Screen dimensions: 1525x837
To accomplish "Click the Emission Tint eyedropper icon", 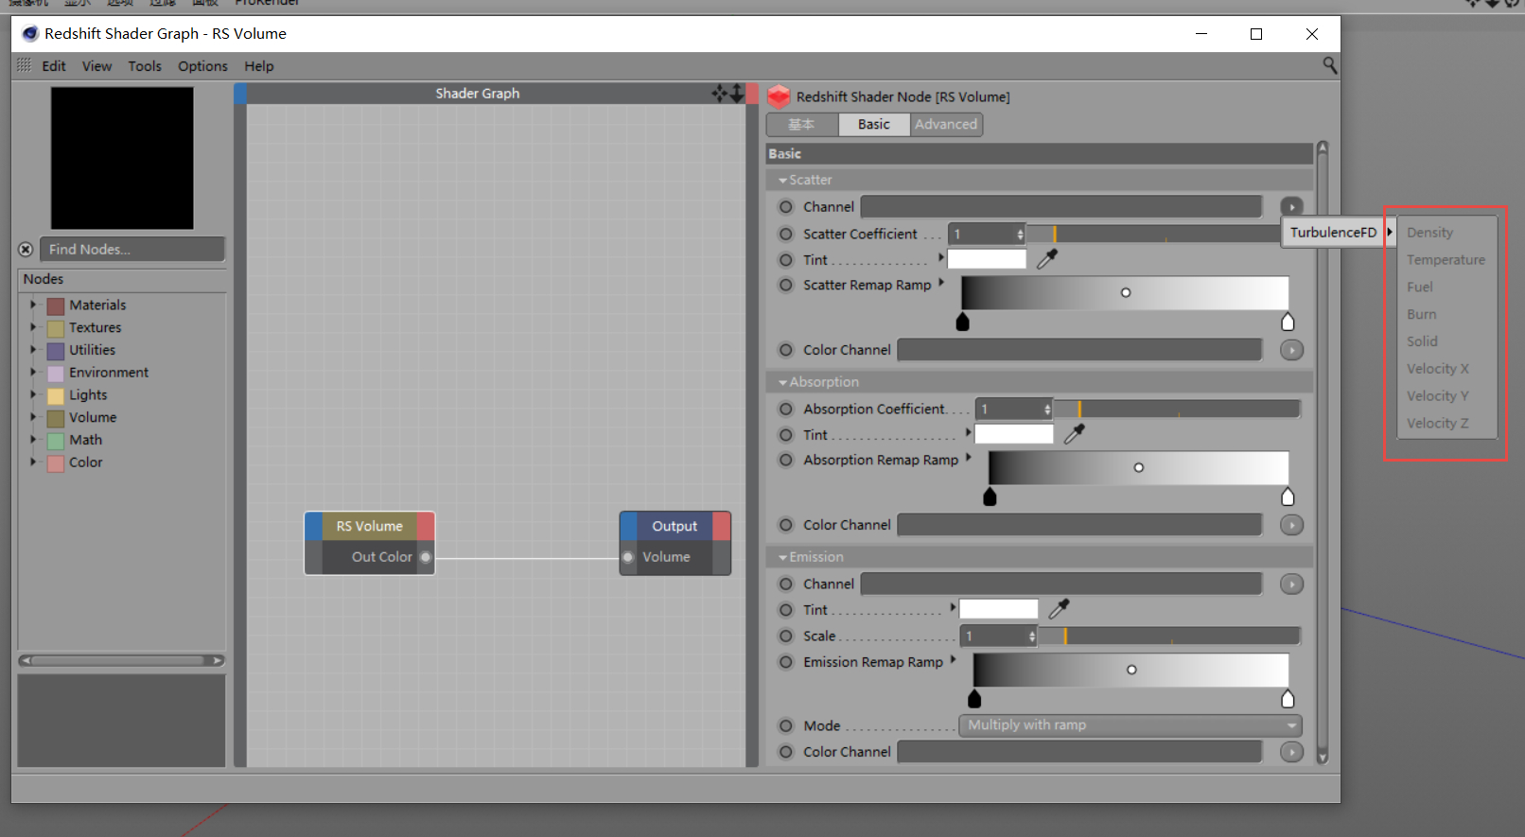I will (1059, 608).
